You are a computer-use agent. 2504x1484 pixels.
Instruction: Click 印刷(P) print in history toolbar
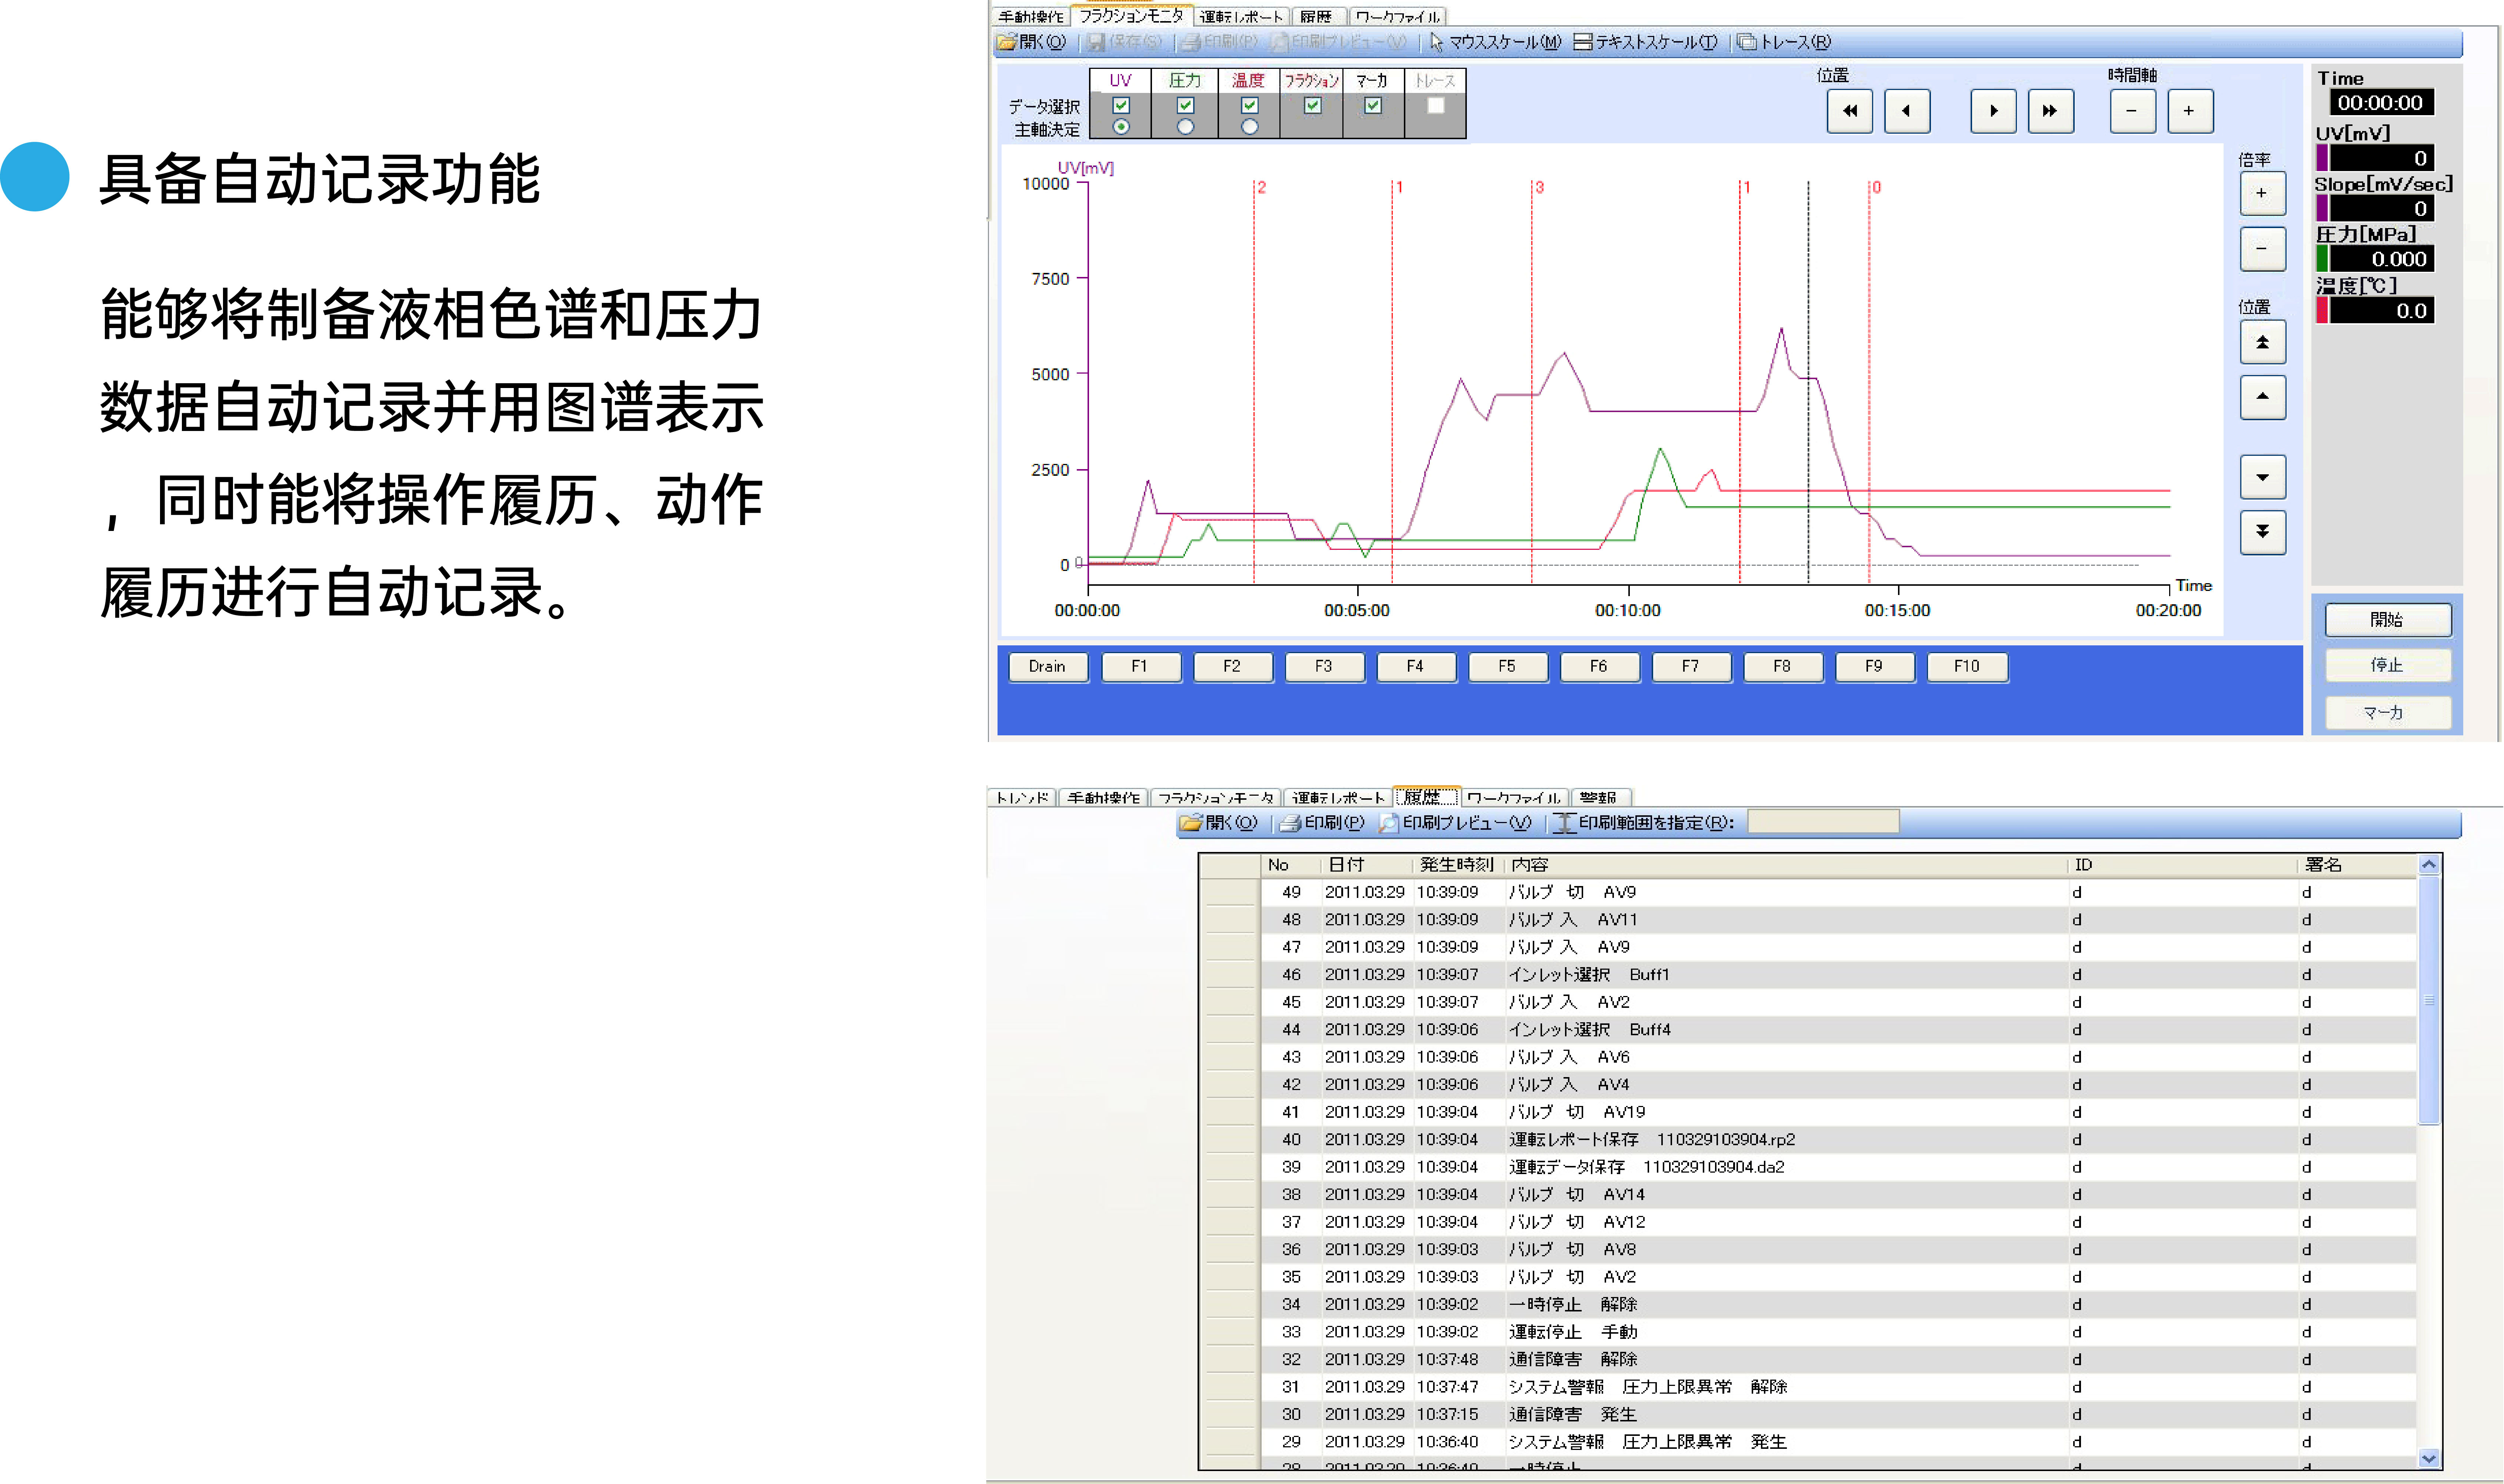click(1322, 823)
